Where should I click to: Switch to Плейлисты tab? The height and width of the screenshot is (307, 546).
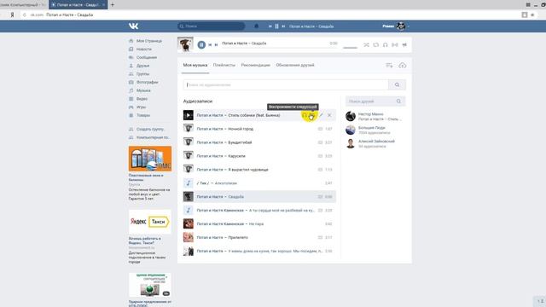tap(224, 65)
